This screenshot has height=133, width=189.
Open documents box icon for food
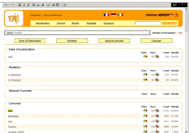[x=157, y=111]
